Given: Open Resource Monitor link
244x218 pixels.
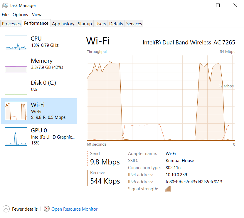Looking at the screenshot, I should tap(74, 209).
